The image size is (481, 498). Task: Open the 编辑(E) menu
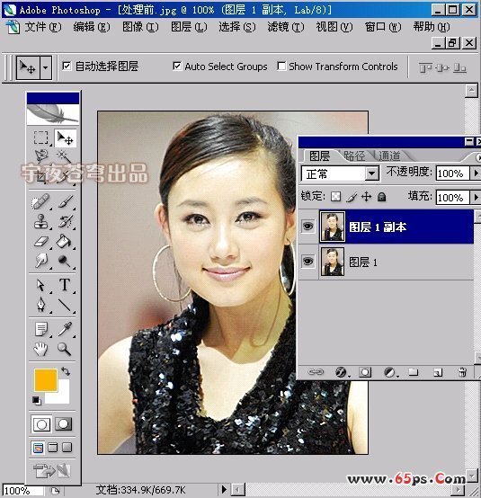point(92,27)
